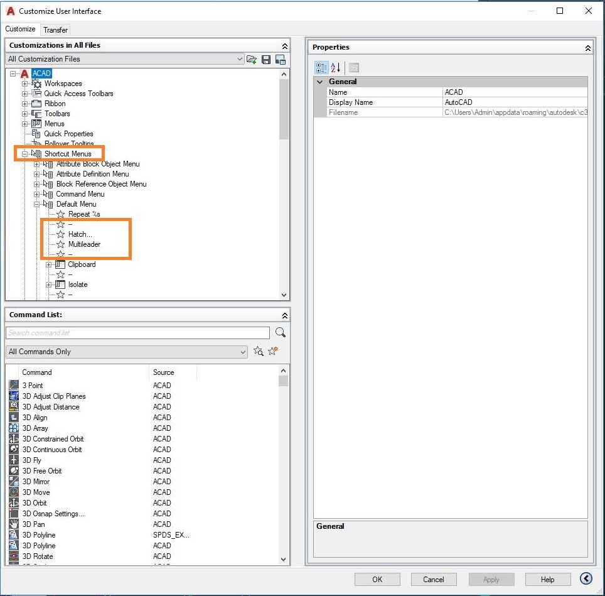
Task: Open the All Customization Files dropdown
Action: [240, 58]
